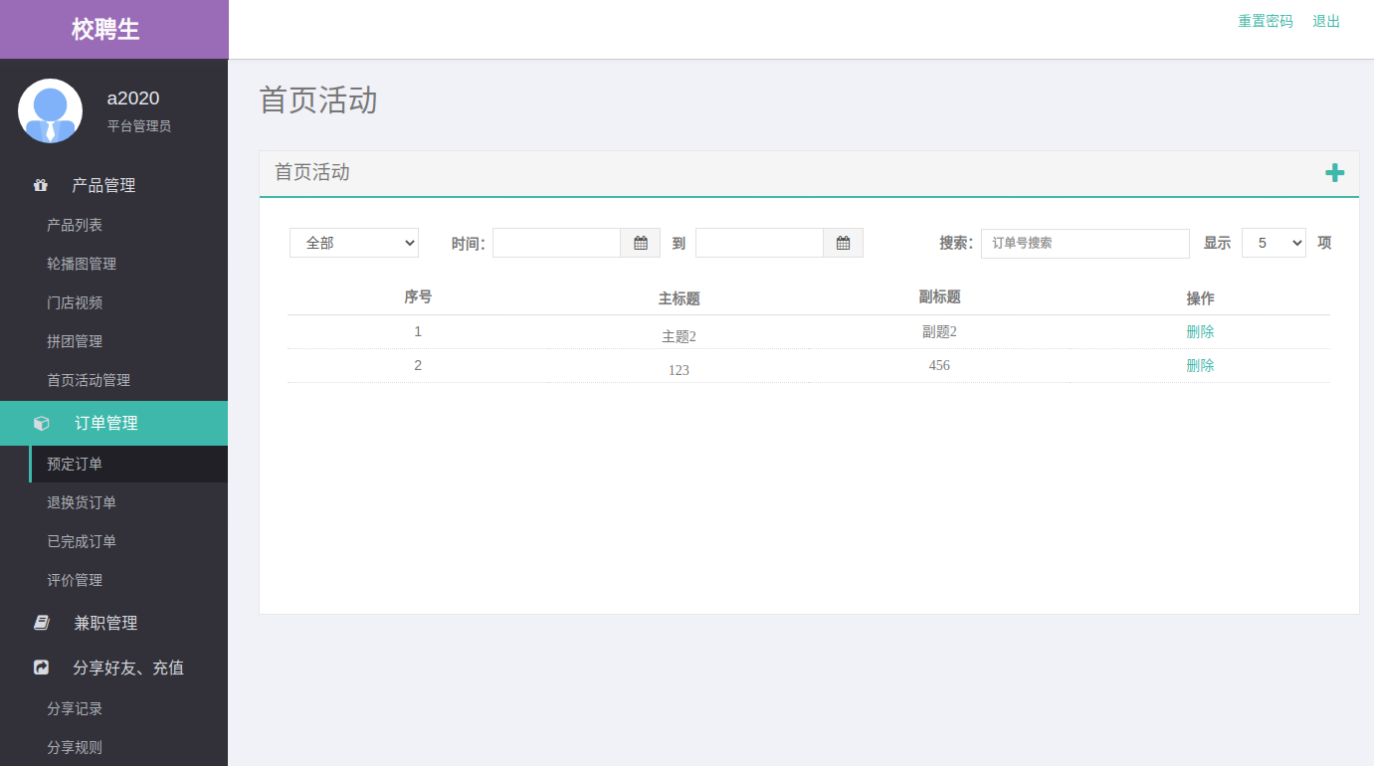This screenshot has height=766, width=1374.
Task: Click the start time input field
Action: [556, 243]
